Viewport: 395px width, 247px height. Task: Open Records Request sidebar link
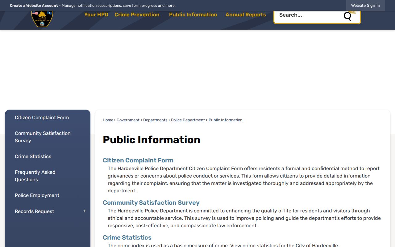click(34, 211)
